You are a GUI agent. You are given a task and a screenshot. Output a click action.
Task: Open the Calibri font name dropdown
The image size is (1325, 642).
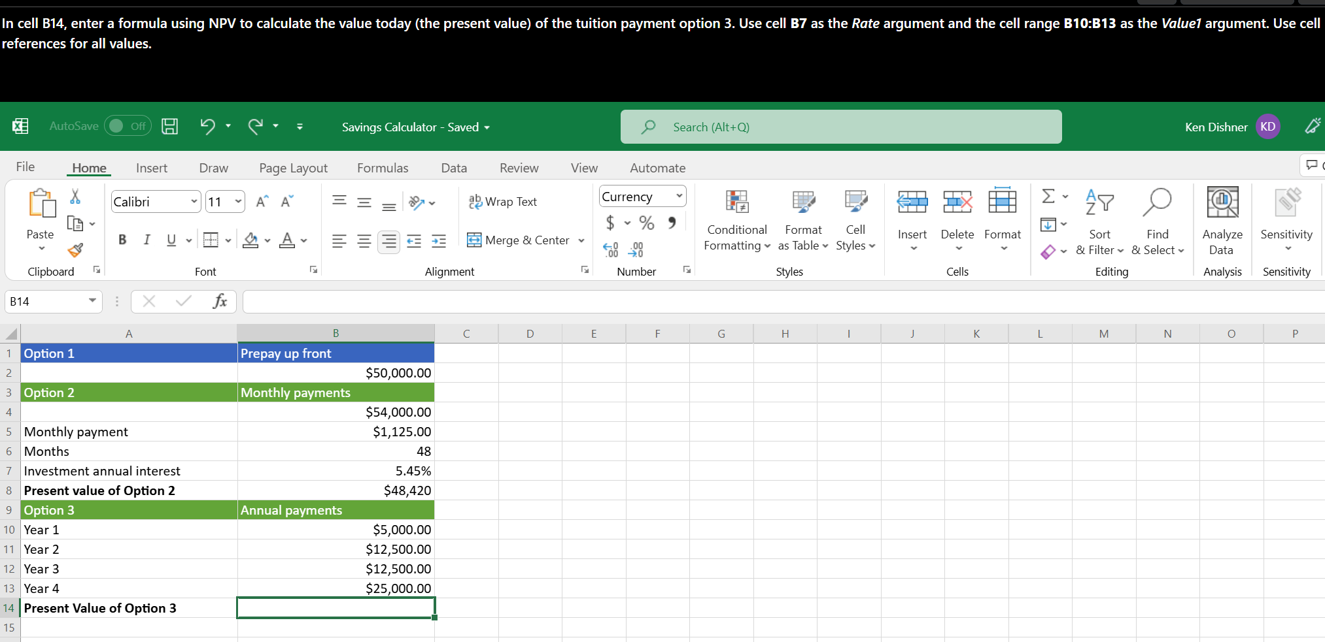[194, 201]
